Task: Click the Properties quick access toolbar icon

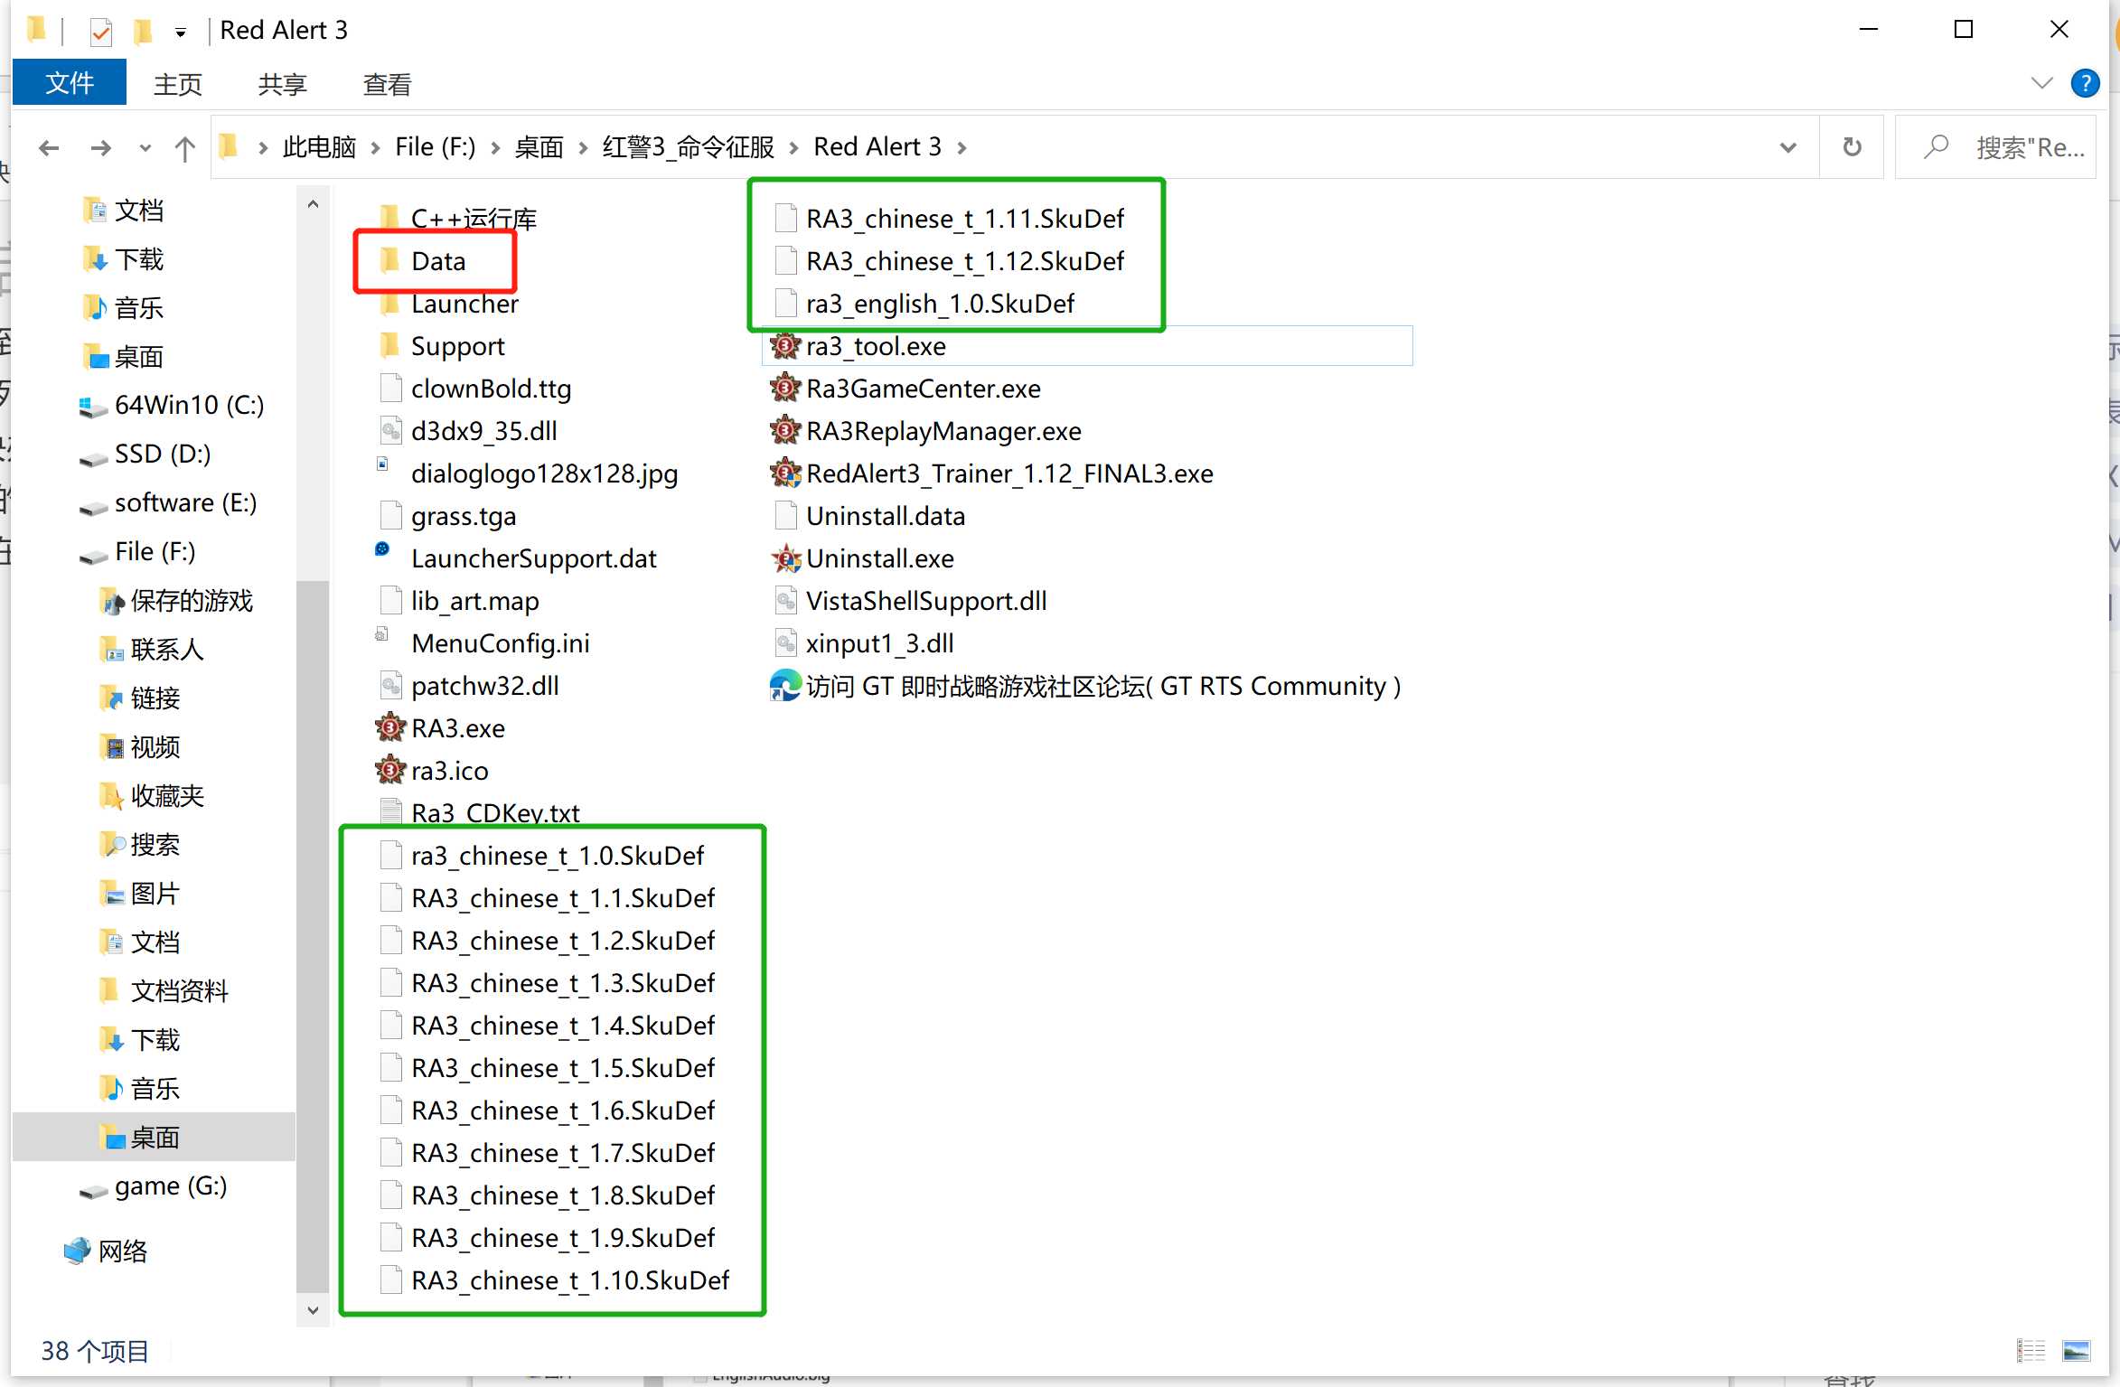Action: (101, 33)
